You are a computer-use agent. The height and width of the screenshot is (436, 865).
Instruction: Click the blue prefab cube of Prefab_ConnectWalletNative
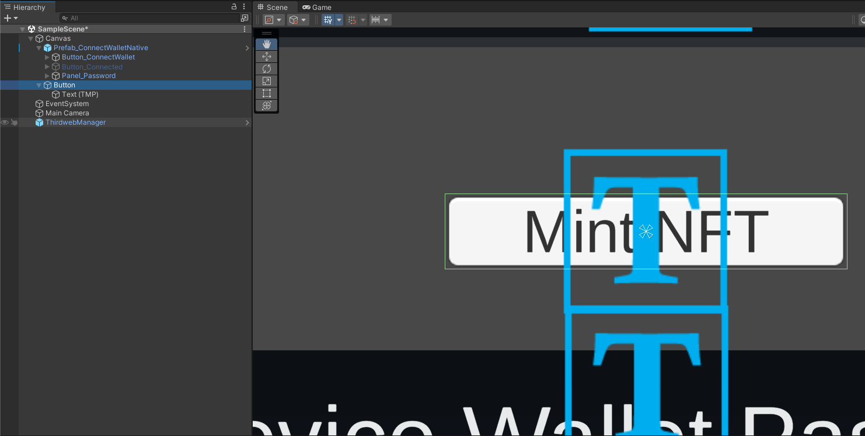pyautogui.click(x=48, y=48)
